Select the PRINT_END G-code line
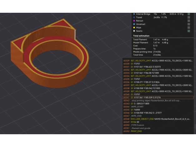Viewport: 196px width, 147px height. click(136, 131)
